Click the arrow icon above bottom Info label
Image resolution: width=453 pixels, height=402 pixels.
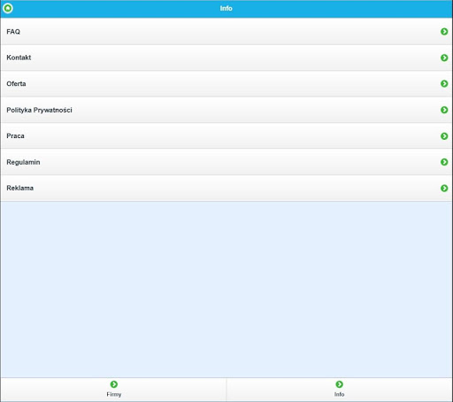click(x=339, y=384)
